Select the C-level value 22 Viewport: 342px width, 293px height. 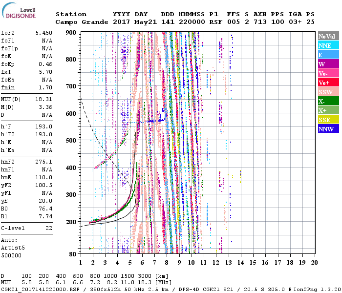pos(48,228)
